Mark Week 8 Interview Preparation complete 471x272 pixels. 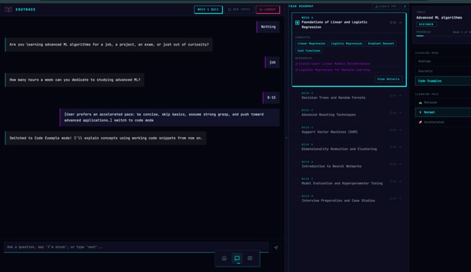297,198
